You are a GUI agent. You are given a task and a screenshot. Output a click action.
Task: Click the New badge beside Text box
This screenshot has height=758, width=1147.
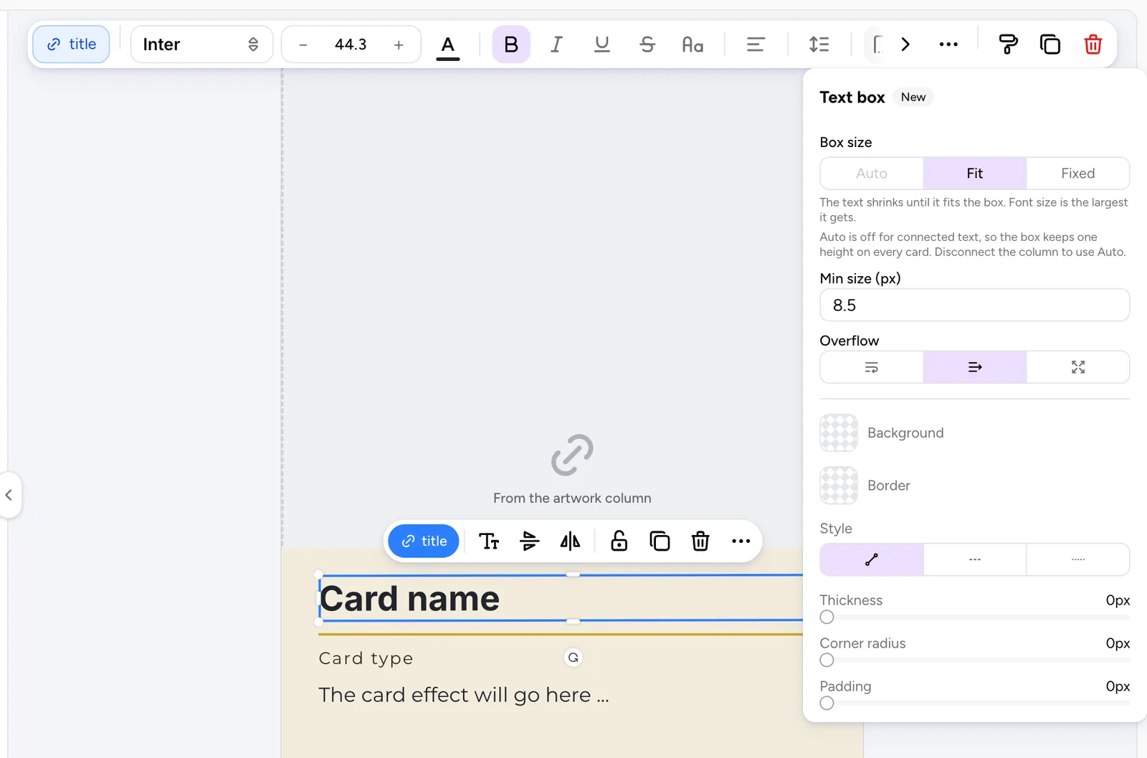(913, 97)
